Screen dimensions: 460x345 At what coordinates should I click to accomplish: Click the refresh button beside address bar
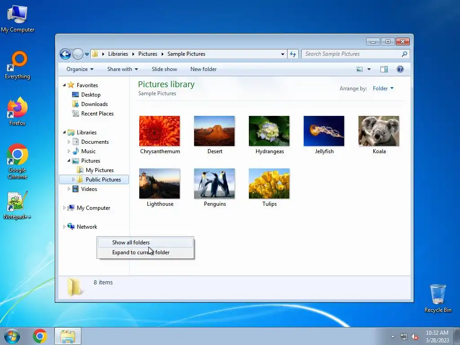coord(293,54)
